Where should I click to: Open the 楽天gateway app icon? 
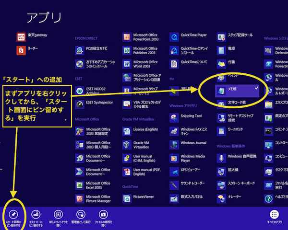point(21,37)
